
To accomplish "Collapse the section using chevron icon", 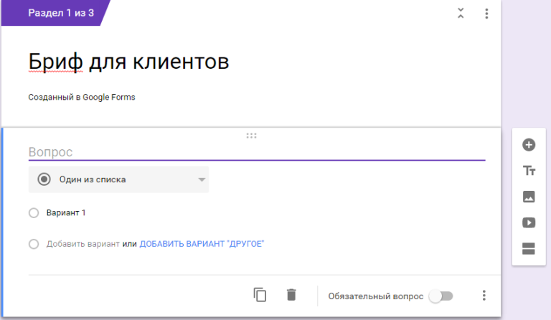I will pyautogui.click(x=461, y=14).
